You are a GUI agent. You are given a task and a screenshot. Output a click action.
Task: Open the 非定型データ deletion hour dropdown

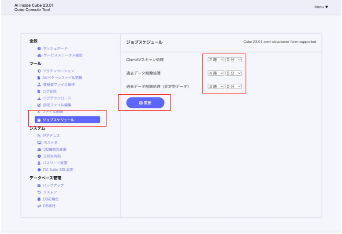(x=216, y=86)
